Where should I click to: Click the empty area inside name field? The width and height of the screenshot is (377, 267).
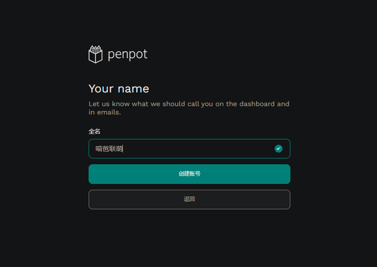click(197, 149)
